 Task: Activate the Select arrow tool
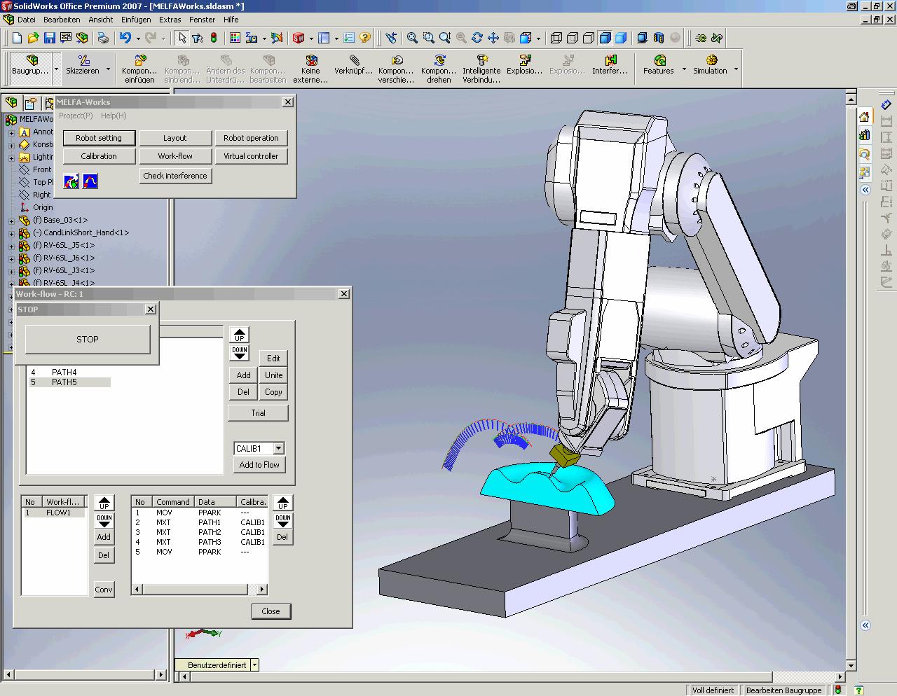[182, 38]
